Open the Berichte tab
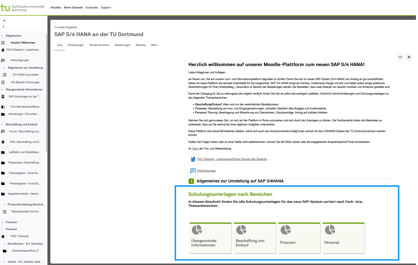Viewport: 418px width, 265px height. click(x=141, y=45)
